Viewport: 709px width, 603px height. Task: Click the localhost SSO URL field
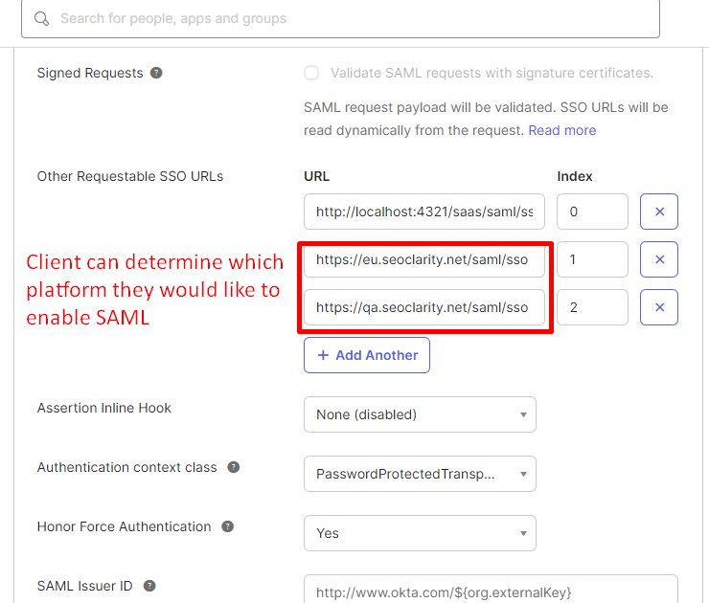[x=424, y=212]
